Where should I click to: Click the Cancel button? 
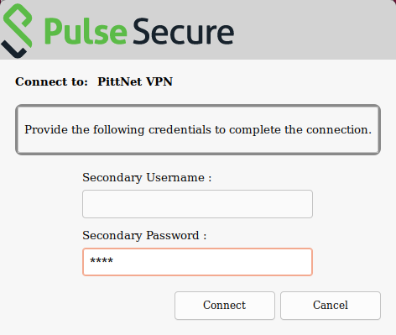pyautogui.click(x=331, y=306)
